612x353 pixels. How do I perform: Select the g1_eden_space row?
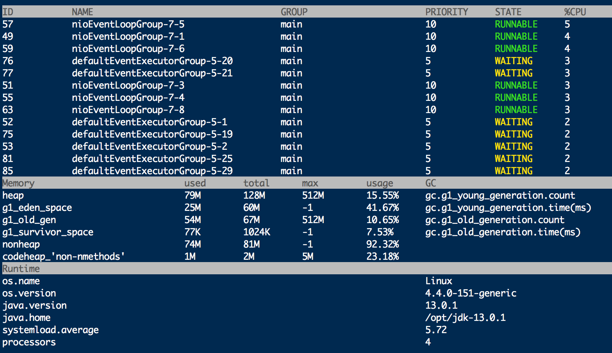click(x=37, y=207)
